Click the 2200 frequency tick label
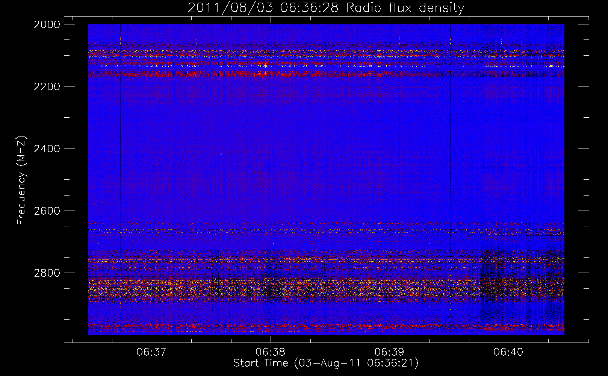The height and width of the screenshot is (376, 608). point(47,86)
